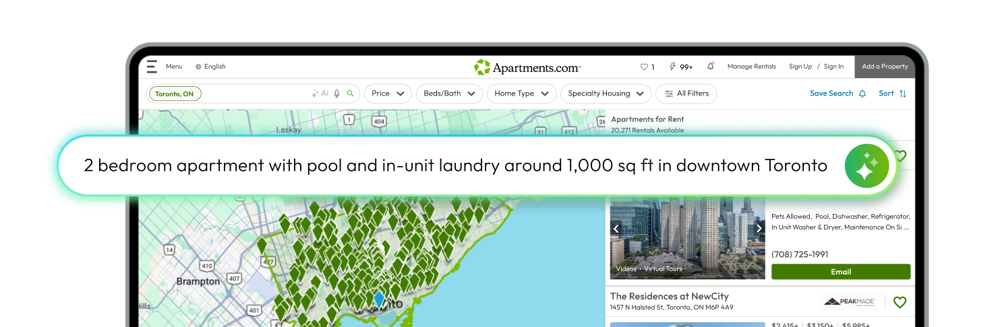Click the green AI sparkle search button

point(867,166)
